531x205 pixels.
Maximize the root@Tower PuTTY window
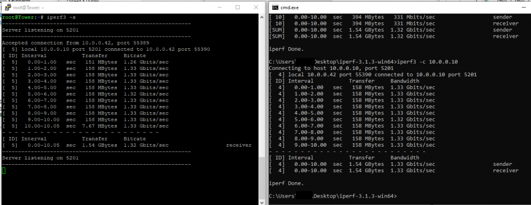coord(238,7)
